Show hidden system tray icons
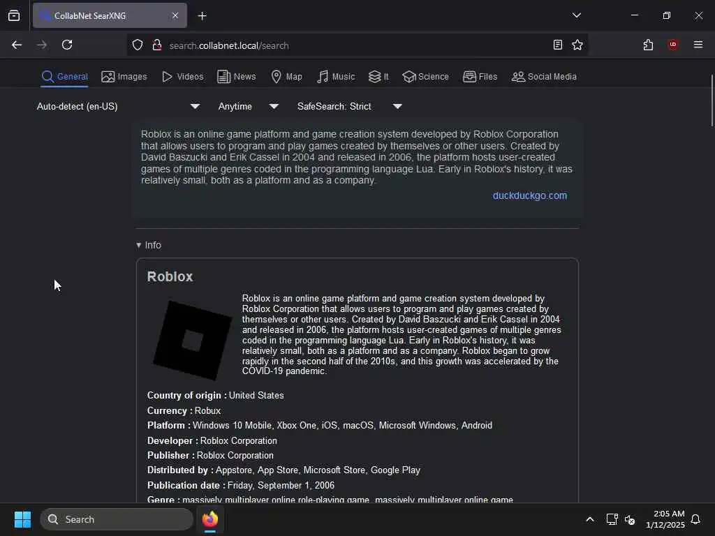This screenshot has height=536, width=715. click(x=589, y=519)
